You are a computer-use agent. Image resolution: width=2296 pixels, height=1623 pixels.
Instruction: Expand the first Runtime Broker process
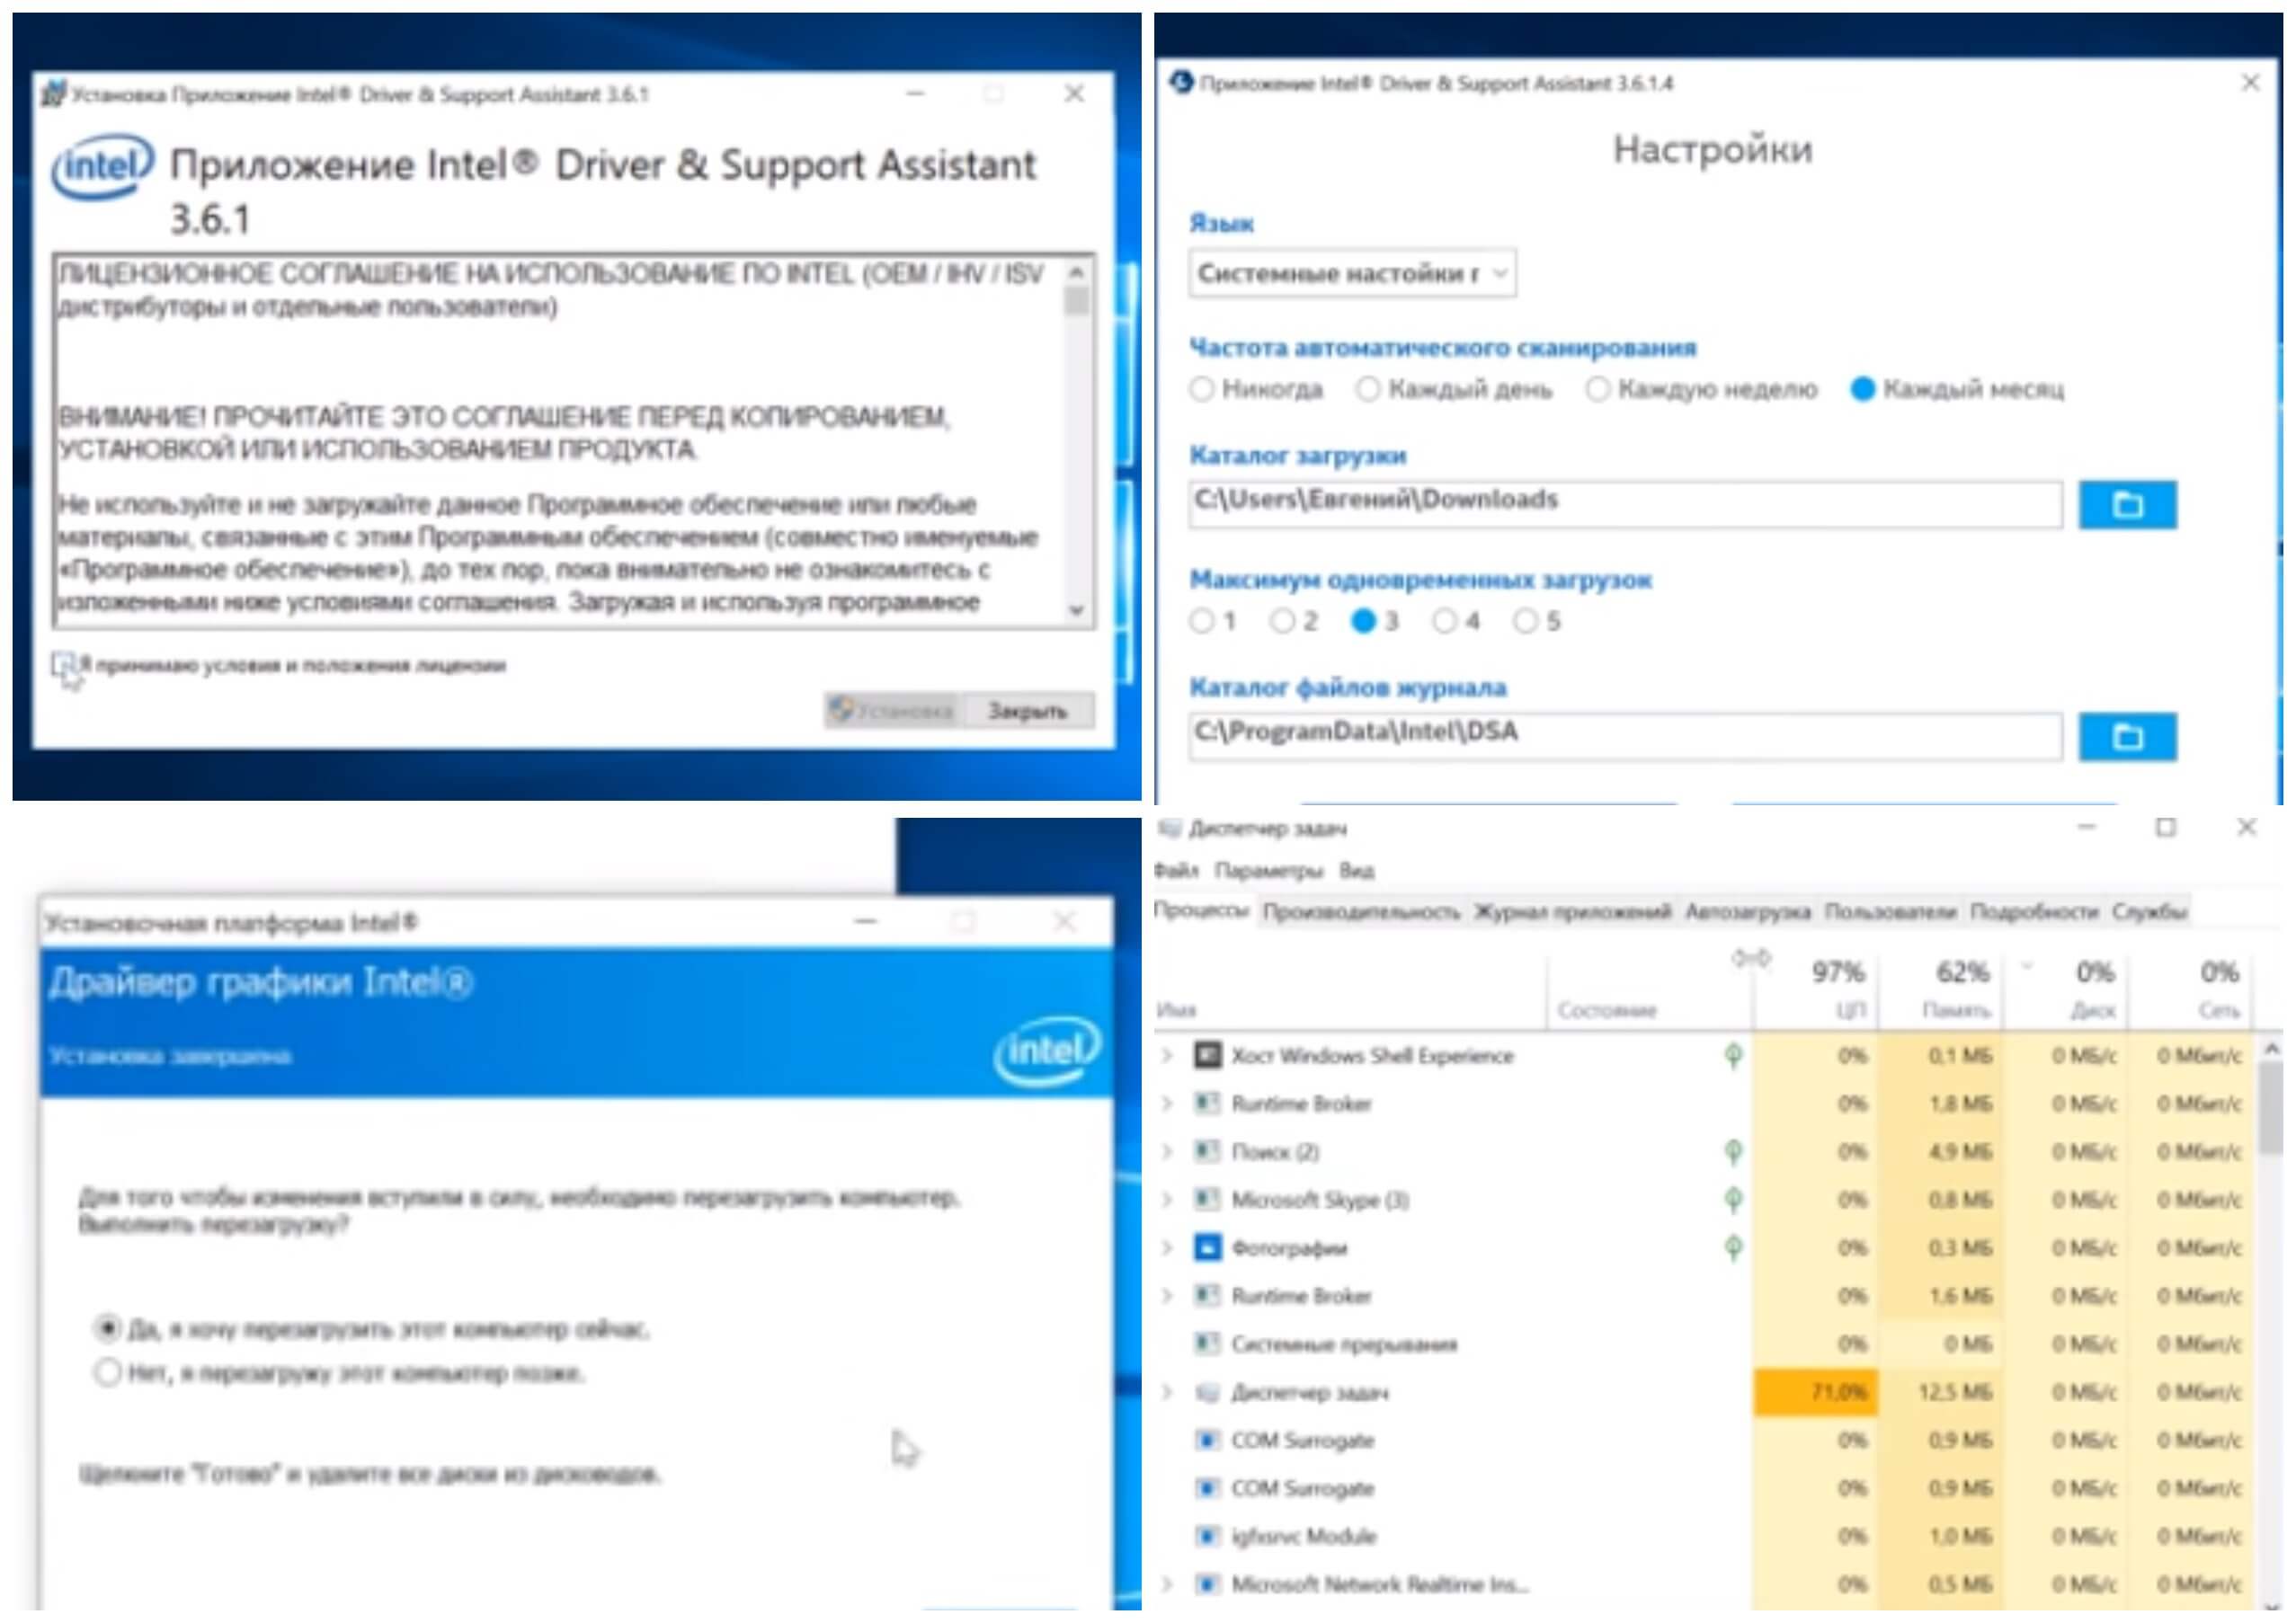pyautogui.click(x=1166, y=1104)
